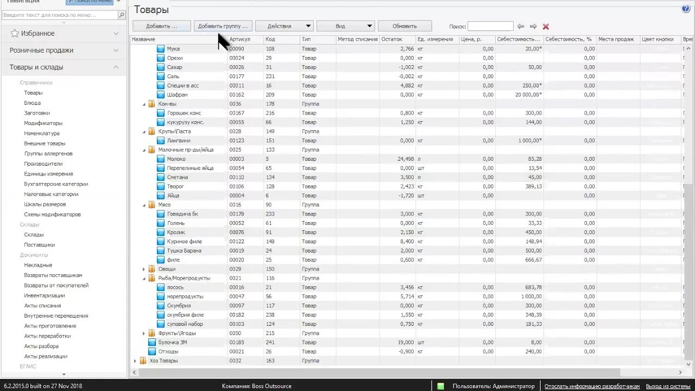Click the blue product icon for Мука
The height and width of the screenshot is (391, 695).
pyautogui.click(x=161, y=49)
